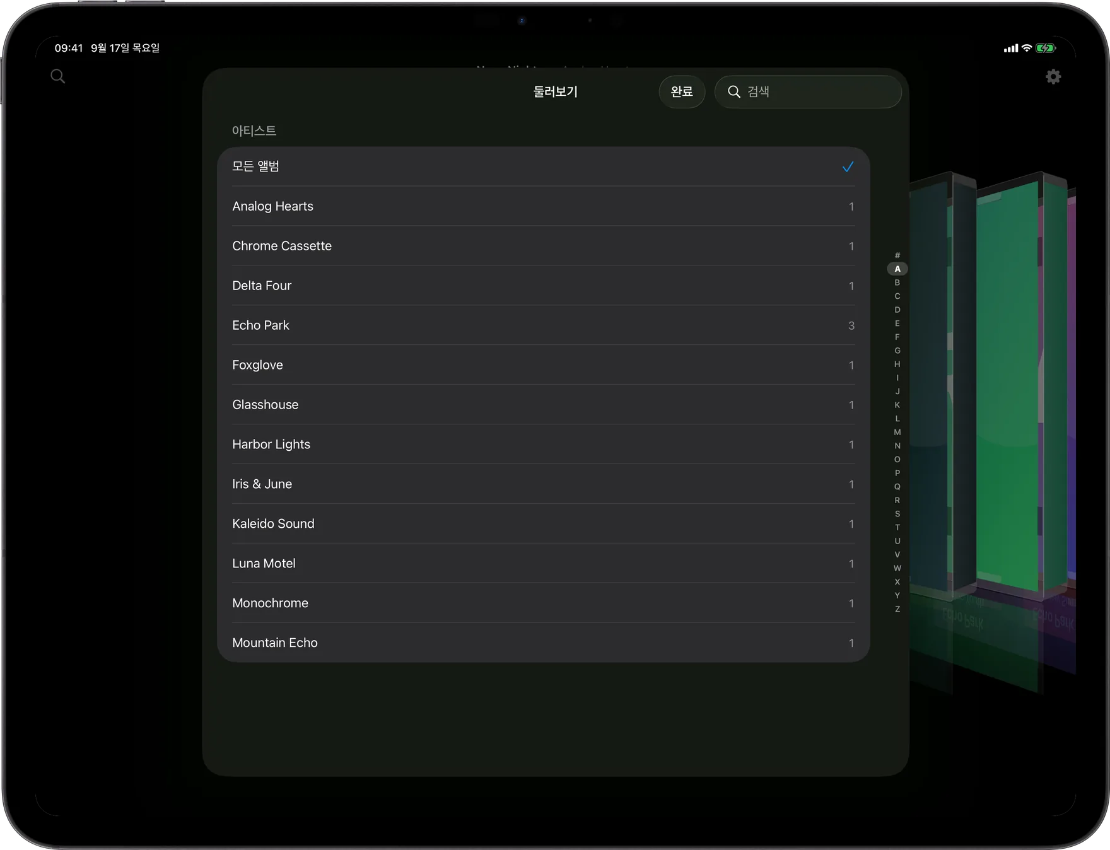The width and height of the screenshot is (1110, 850).
Task: Jump to index letter G
Action: click(x=897, y=351)
